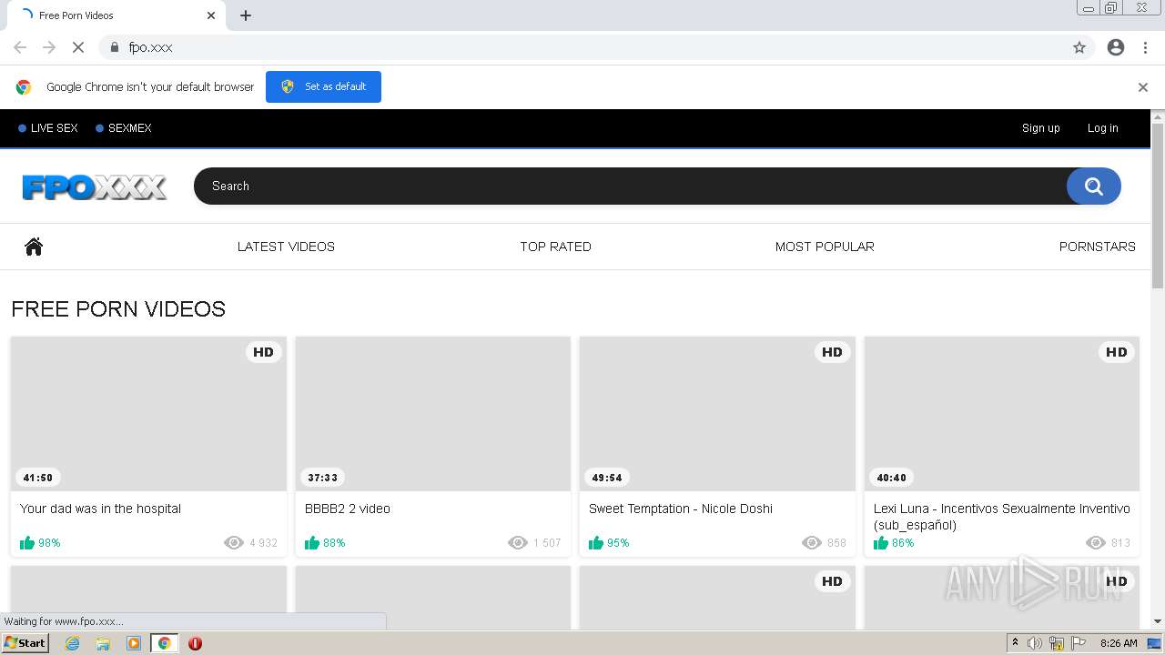Viewport: 1165px width, 655px height.
Task: Launch Internet Explorer from the taskbar
Action: tap(73, 643)
